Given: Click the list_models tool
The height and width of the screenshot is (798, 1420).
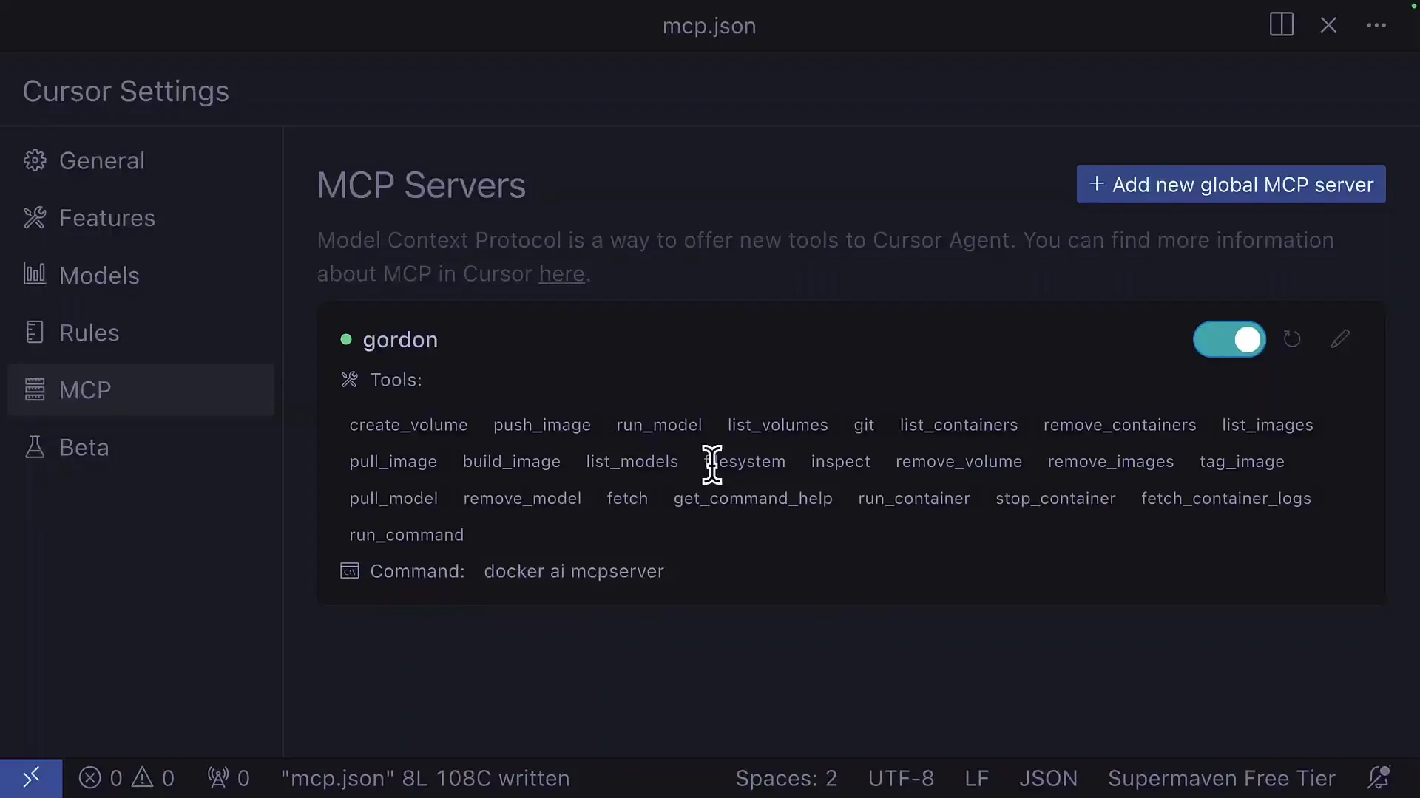Looking at the screenshot, I should tap(632, 461).
